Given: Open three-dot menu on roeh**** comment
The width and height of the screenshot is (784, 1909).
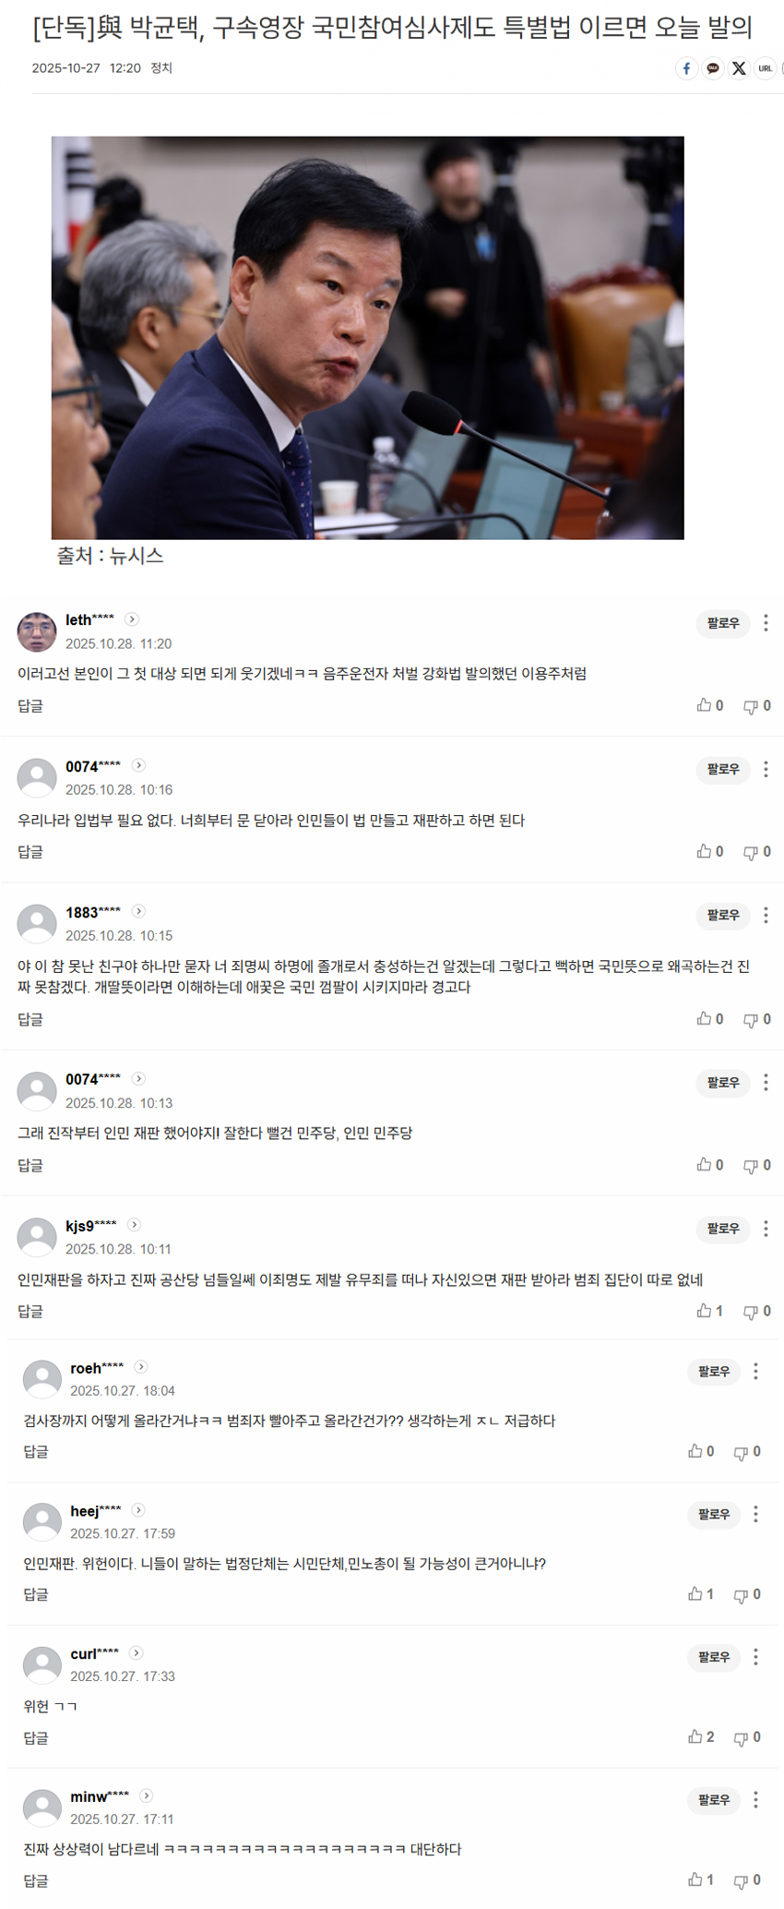Looking at the screenshot, I should tap(756, 1371).
